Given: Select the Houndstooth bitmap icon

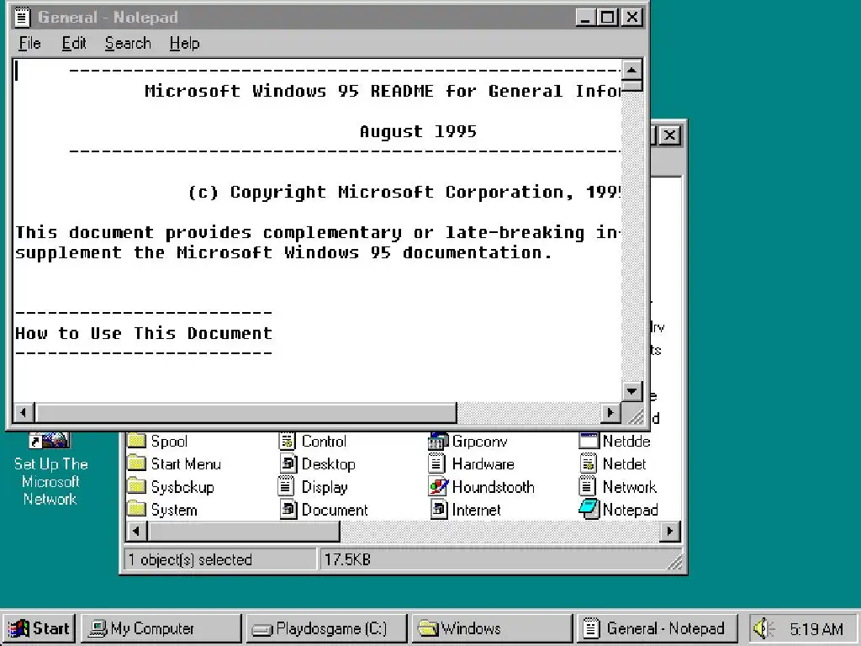Looking at the screenshot, I should click(437, 487).
